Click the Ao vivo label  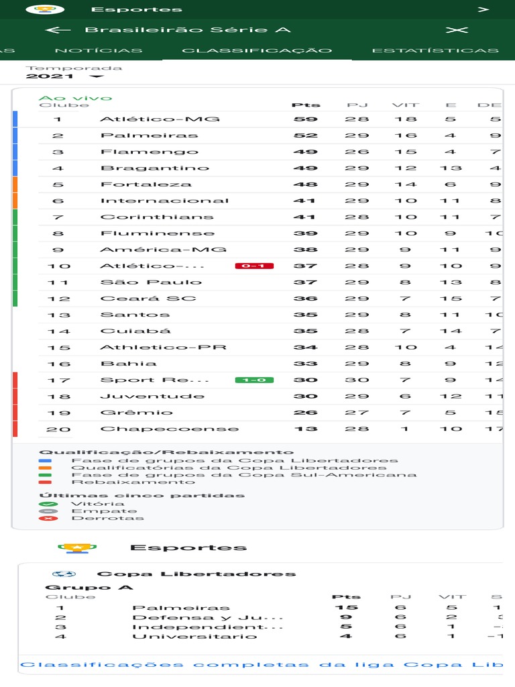pyautogui.click(x=75, y=98)
